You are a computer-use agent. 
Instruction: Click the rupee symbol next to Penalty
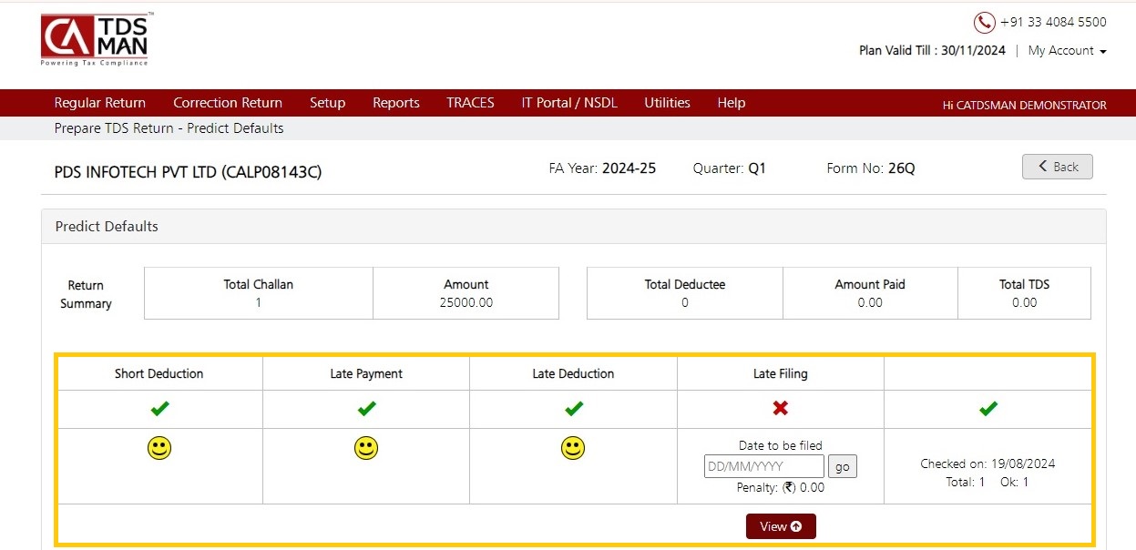click(789, 487)
